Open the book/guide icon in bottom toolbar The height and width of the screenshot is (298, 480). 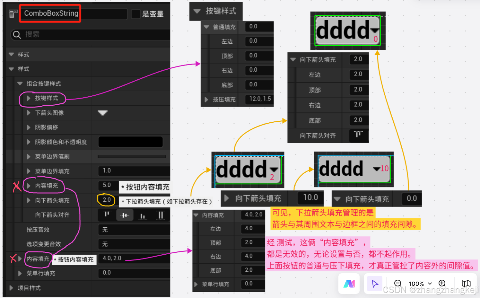coord(466,284)
